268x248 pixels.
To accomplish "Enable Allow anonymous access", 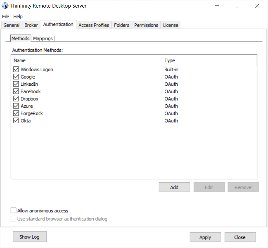I will tap(13, 210).
